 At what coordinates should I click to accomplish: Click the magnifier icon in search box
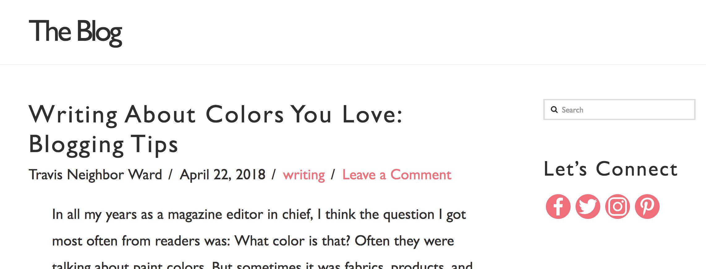[x=554, y=110]
